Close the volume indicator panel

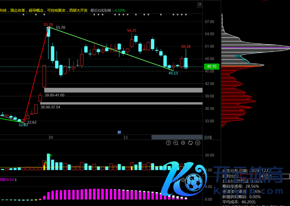point(198,142)
